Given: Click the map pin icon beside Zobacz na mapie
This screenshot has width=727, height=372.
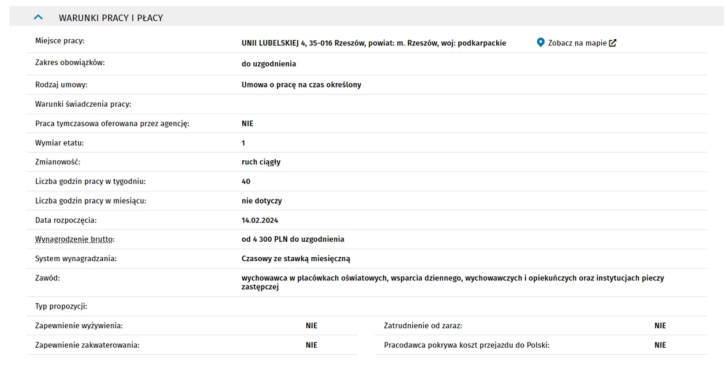Looking at the screenshot, I should point(541,42).
